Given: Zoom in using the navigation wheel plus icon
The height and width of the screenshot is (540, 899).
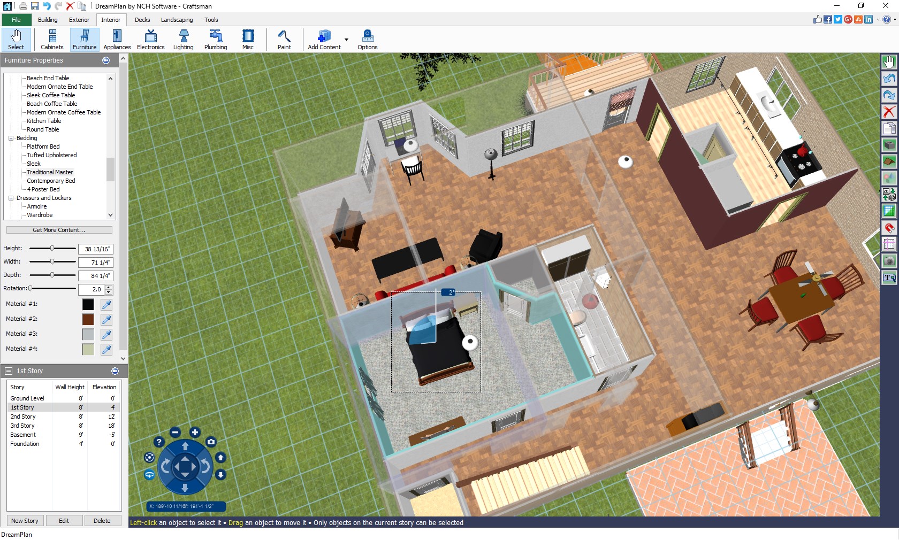Looking at the screenshot, I should pyautogui.click(x=195, y=433).
